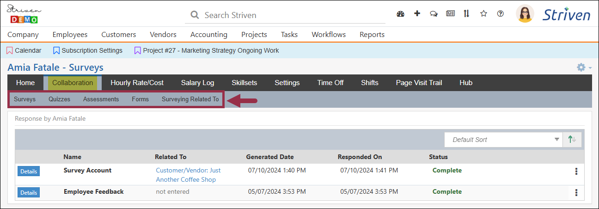Open the Subscription Settings bookmark
The image size is (599, 209).
pos(88,50)
